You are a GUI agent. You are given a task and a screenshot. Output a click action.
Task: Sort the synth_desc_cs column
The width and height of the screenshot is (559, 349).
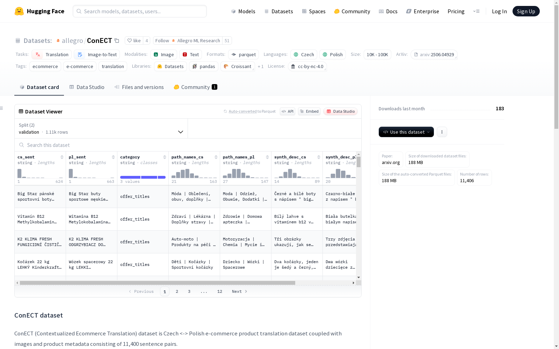pos(319,157)
